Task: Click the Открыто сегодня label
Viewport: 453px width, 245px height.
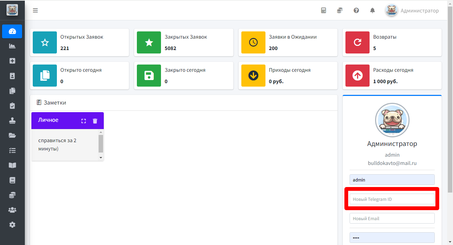Action: (x=81, y=70)
